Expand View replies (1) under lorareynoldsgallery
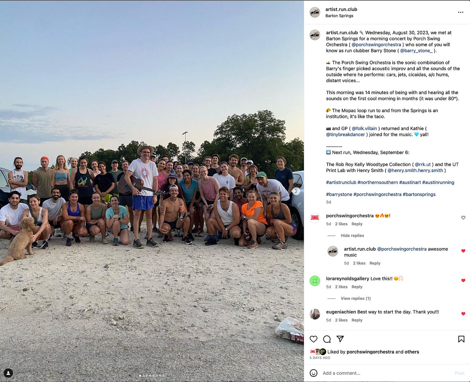This screenshot has height=382, width=470. coord(355,298)
